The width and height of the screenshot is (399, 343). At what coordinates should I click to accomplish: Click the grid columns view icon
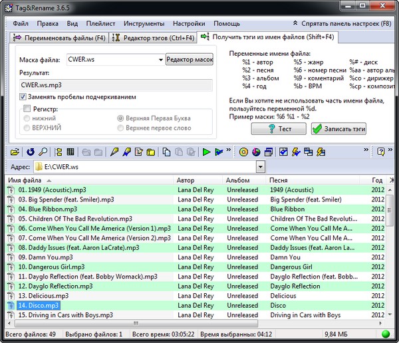(70, 152)
